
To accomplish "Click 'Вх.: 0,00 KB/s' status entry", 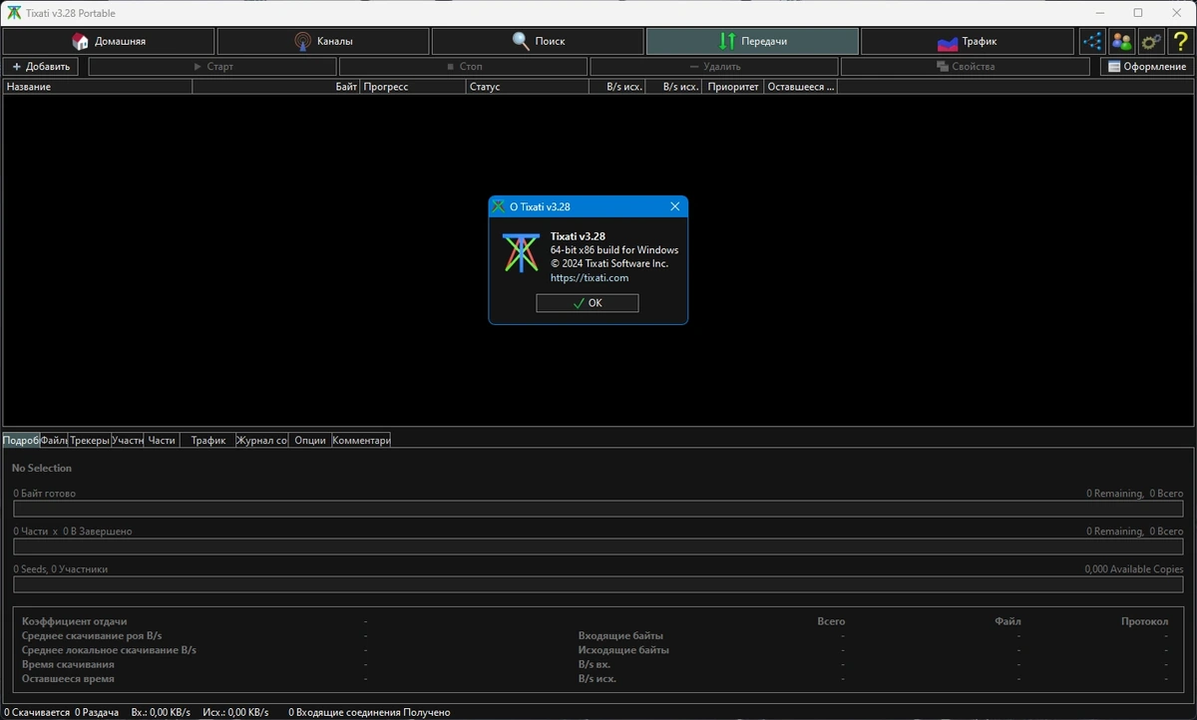I will click(x=161, y=712).
